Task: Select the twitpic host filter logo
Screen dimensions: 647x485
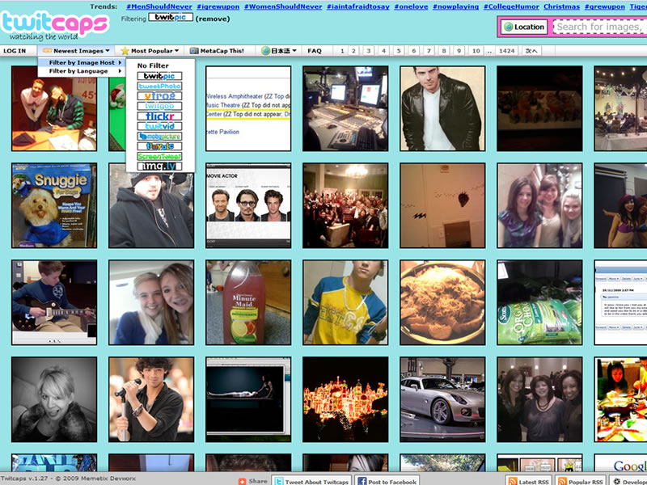Action: 159,76
